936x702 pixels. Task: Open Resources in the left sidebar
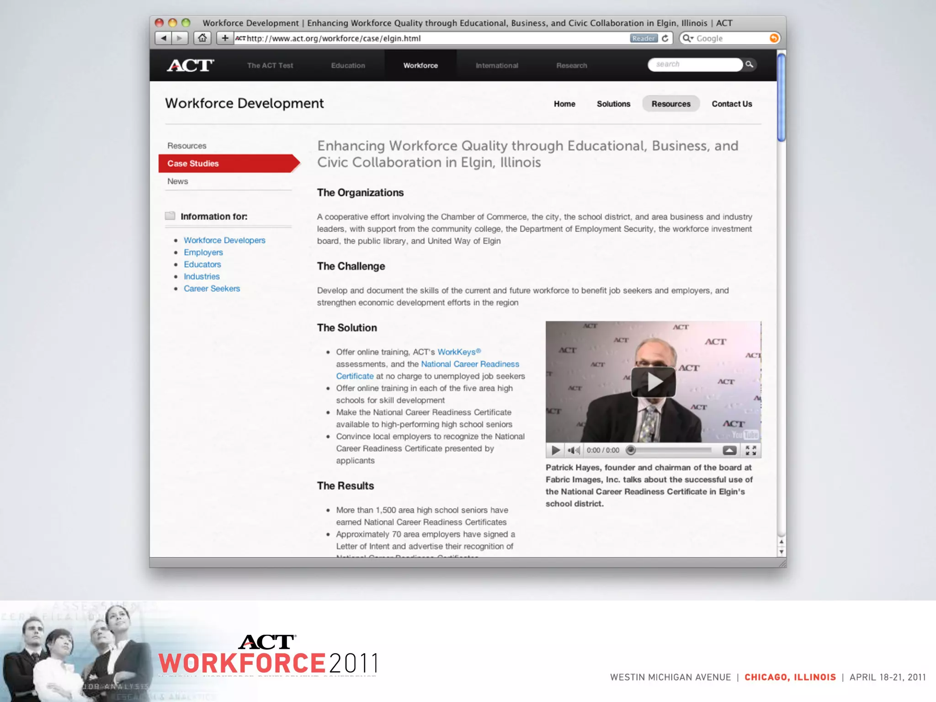pyautogui.click(x=186, y=146)
